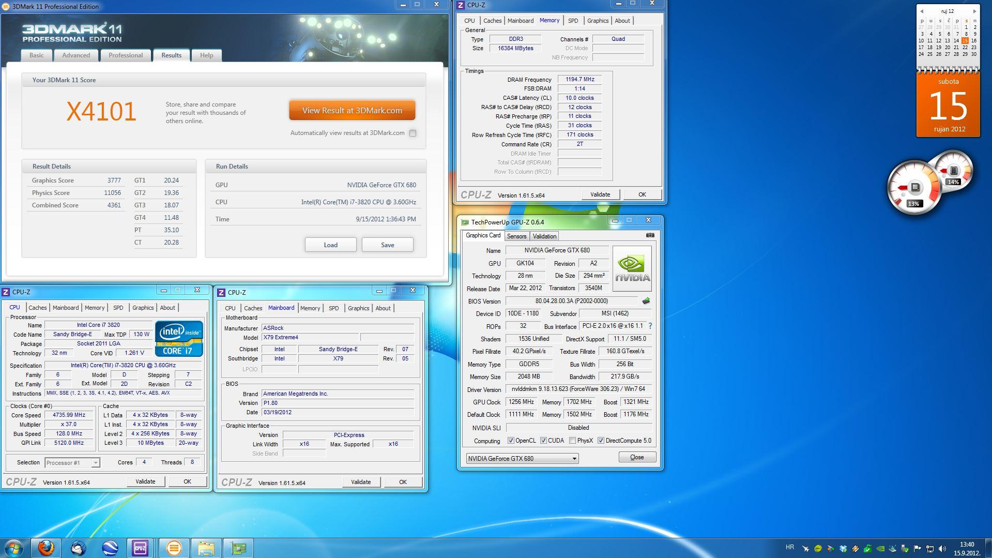Click the volume speaker tray icon
Image resolution: width=992 pixels, height=558 pixels.
coord(942,549)
